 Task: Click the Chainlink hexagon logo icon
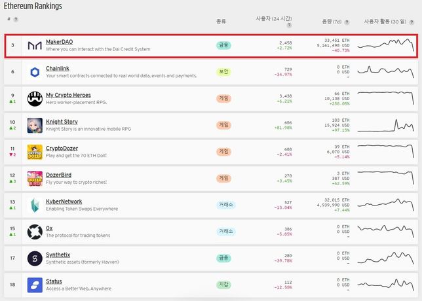[35, 72]
